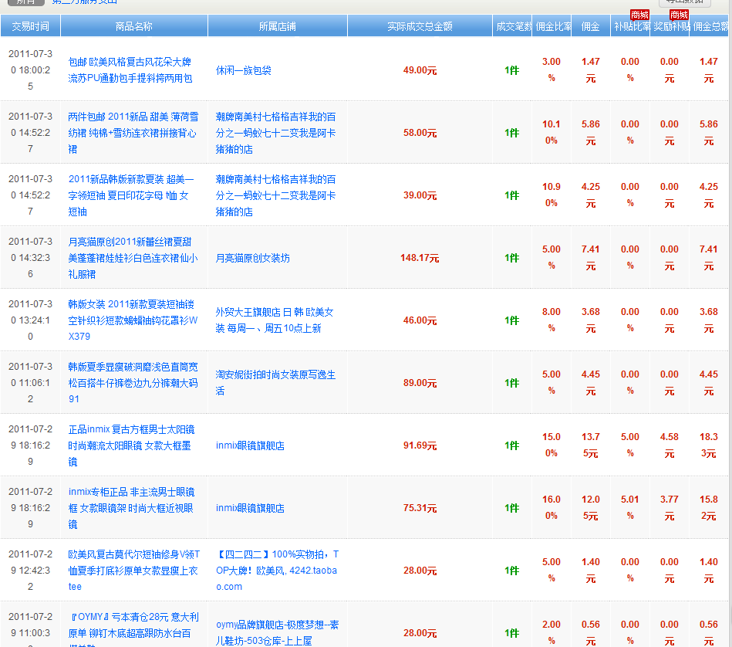
Task: Select the 46.00元 transaction amount
Action: click(420, 320)
